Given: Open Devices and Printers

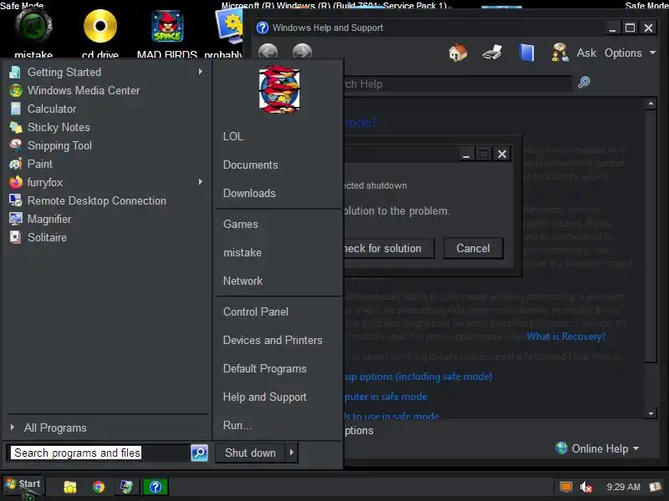Looking at the screenshot, I should [x=273, y=341].
